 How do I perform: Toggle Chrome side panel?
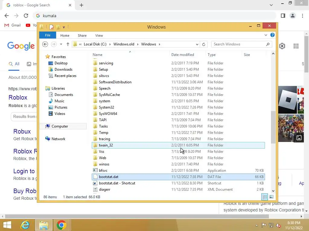[283, 16]
